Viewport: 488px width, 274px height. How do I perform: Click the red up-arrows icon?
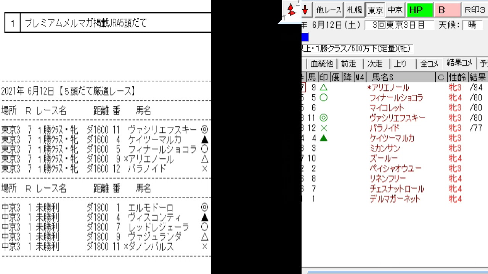pos(291,10)
